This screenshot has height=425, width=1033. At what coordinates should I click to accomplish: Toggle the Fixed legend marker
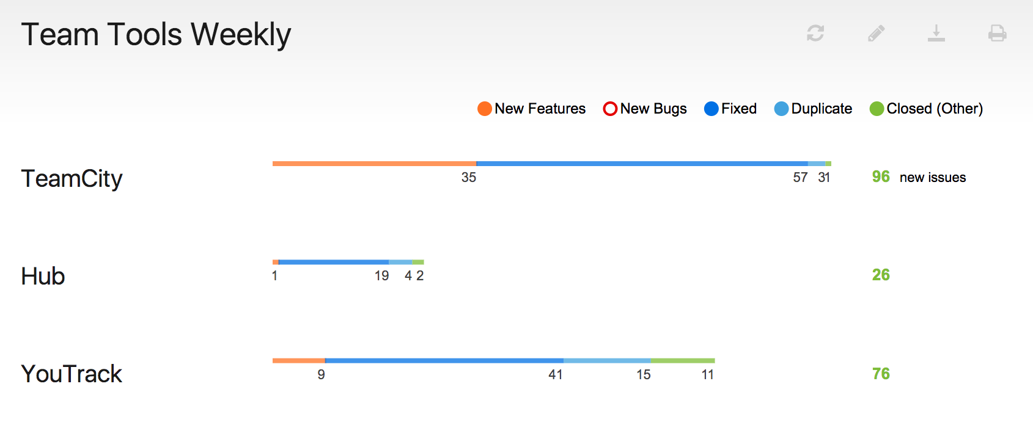tap(711, 109)
